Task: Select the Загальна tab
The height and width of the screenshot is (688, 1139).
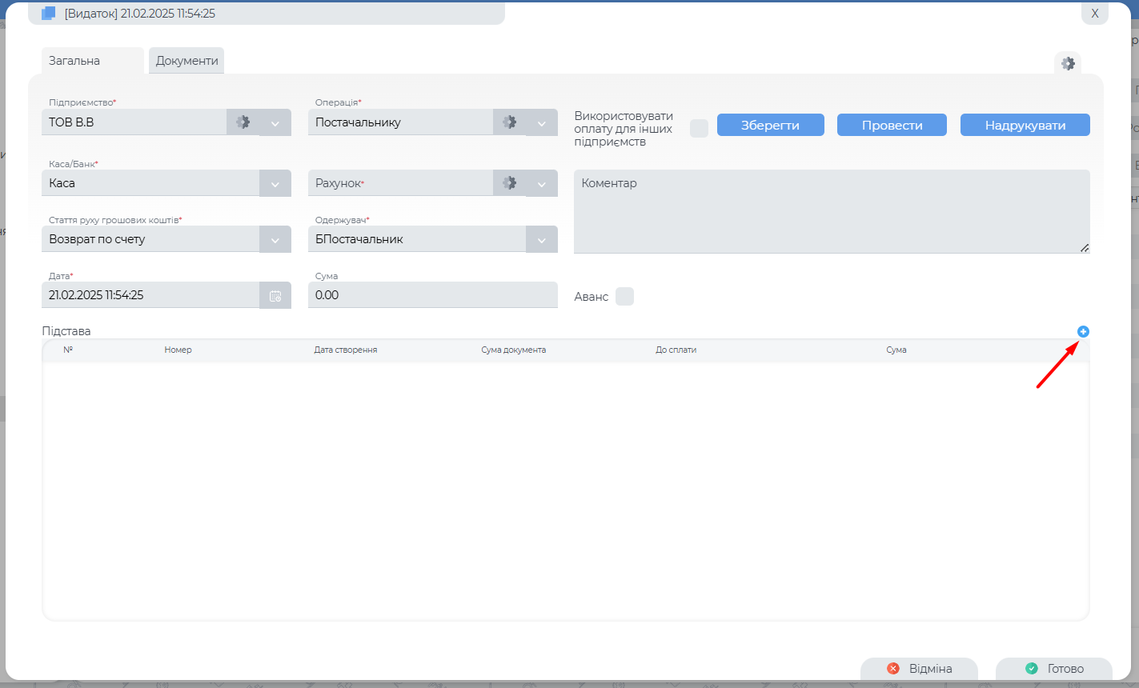Action: 74,61
